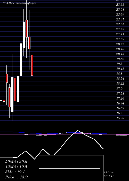129x181 pixels.
Task: Select the 20.13 price axis label
Action: (120, 54)
